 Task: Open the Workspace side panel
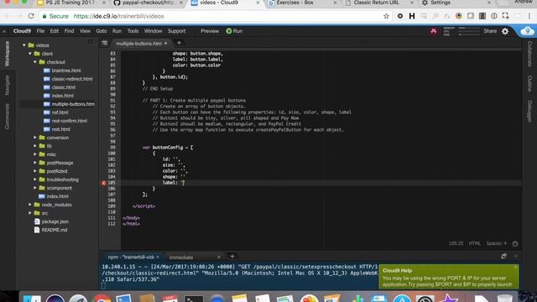coord(7,54)
